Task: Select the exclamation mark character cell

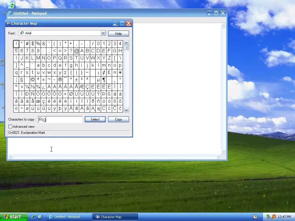Action: (16, 44)
